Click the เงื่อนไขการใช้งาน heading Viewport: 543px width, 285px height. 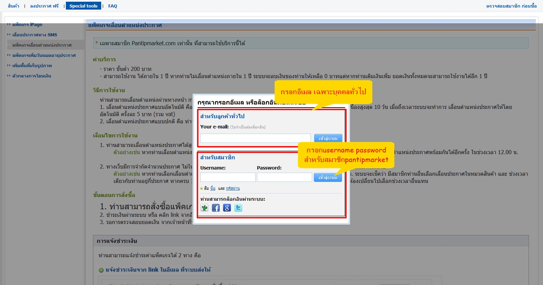(x=115, y=135)
